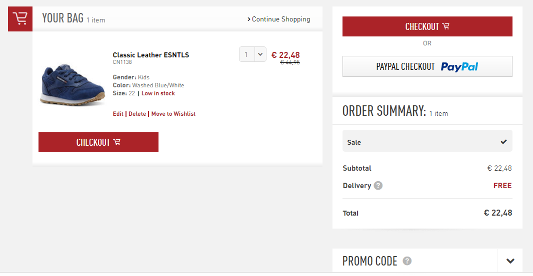
Task: Open Classic Leather ESNTLS product title
Action: [151, 55]
